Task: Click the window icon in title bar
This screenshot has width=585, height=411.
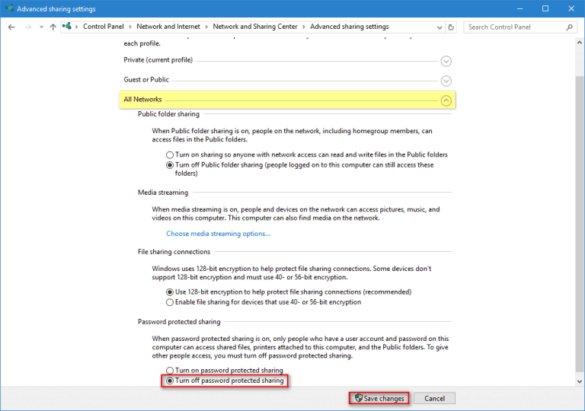Action: 9,8
